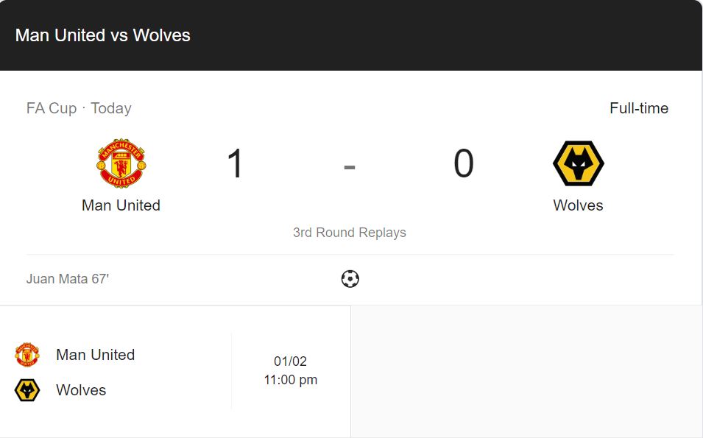The height and width of the screenshot is (438, 703).
Task: Click Man United in the upcoming fixture card
Action: (x=96, y=355)
